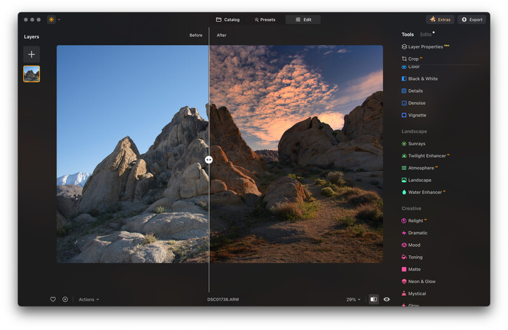Open the Layer Properties tool
The width and height of the screenshot is (508, 330).
(425, 46)
